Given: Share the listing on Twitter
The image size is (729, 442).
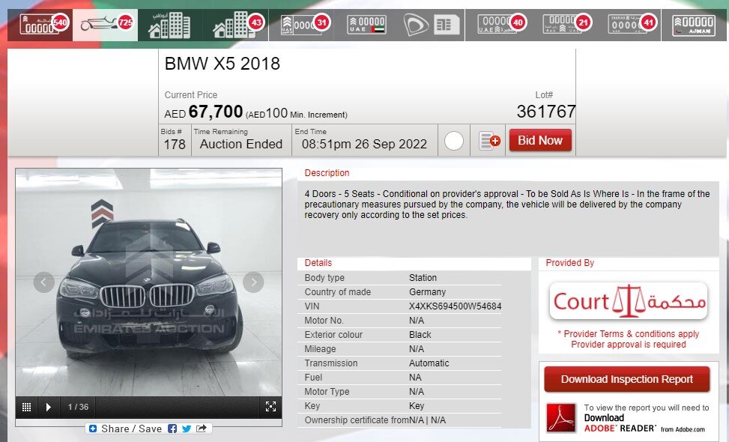Looking at the screenshot, I should coord(187,429).
